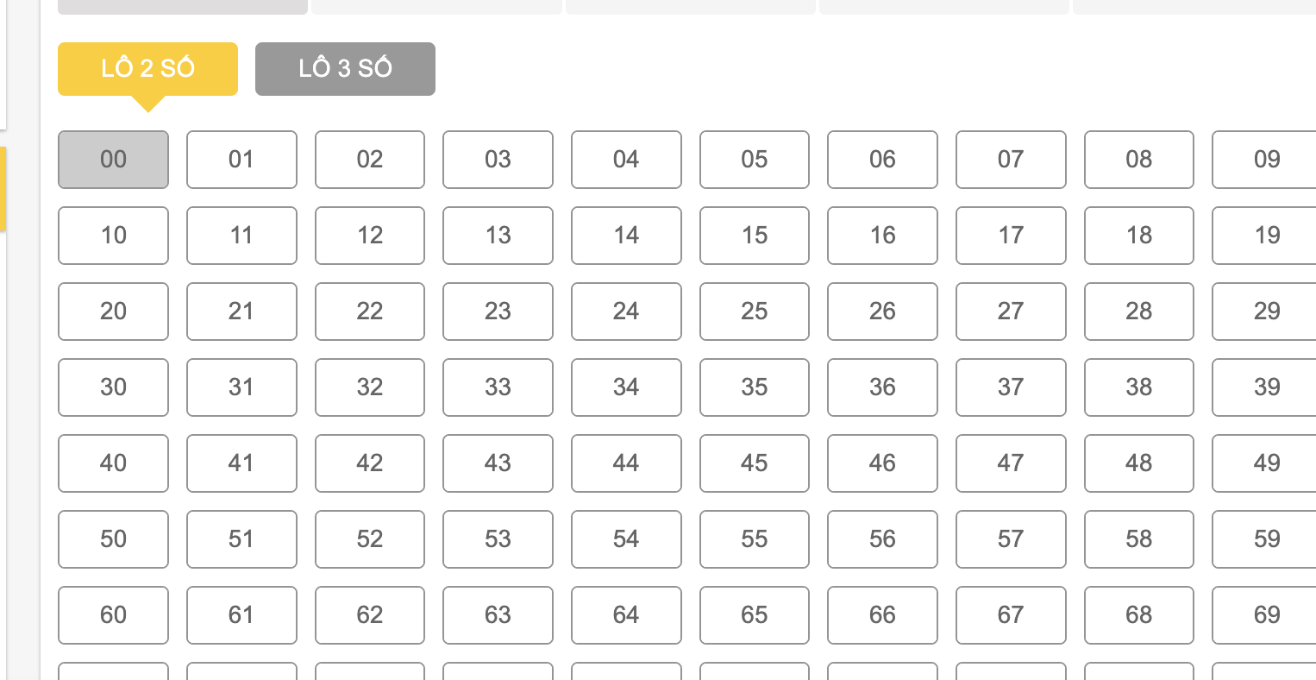
Task: Switch to the LÔ 2 SỐ tab
Action: pyautogui.click(x=147, y=69)
